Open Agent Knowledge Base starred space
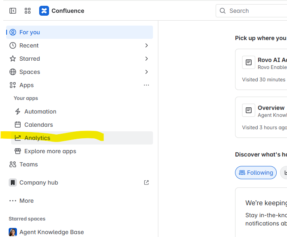The height and width of the screenshot is (237, 287). tap(52, 232)
